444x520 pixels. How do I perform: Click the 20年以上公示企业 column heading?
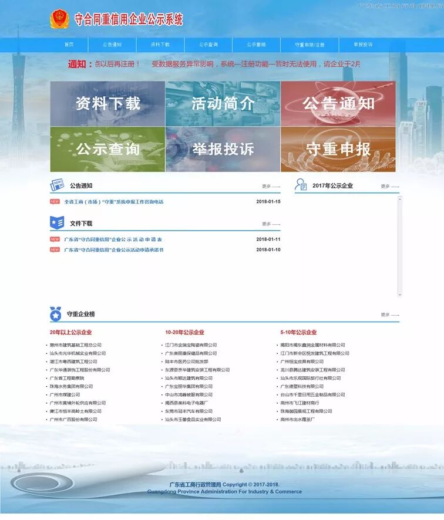(70, 332)
